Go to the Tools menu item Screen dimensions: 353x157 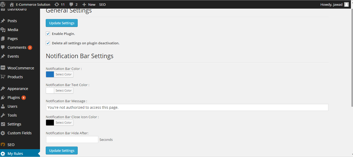click(12, 115)
